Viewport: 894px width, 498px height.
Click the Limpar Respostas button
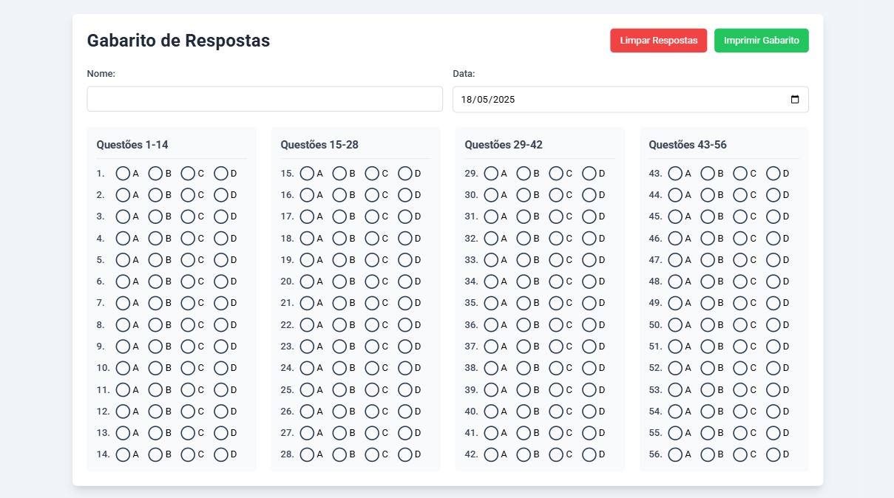tap(659, 41)
